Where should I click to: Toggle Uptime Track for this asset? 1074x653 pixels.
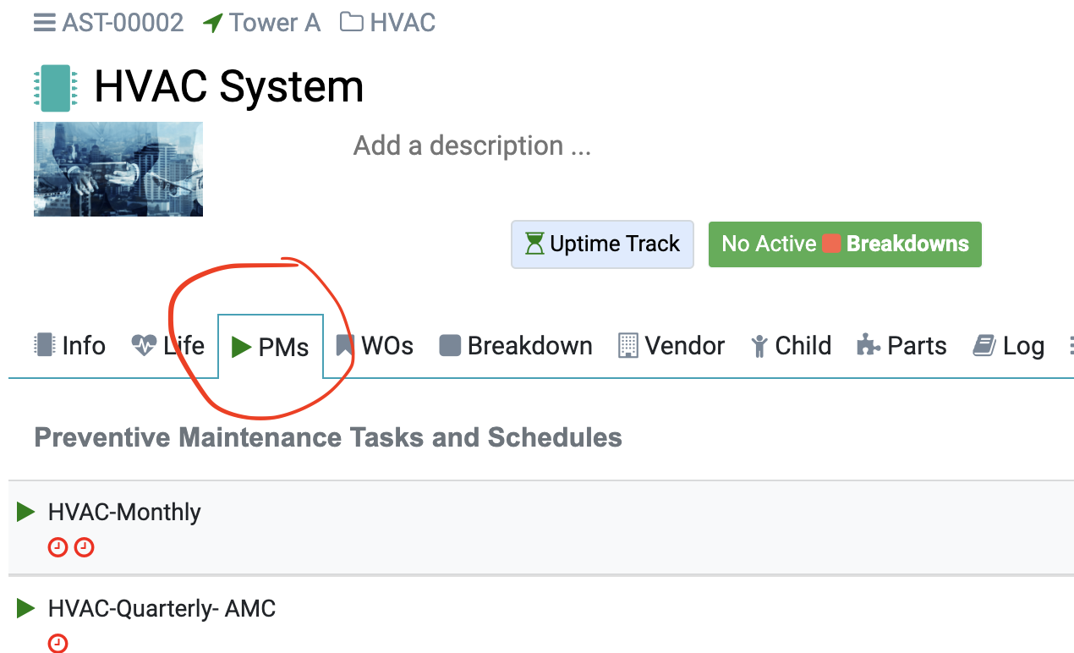(x=602, y=244)
